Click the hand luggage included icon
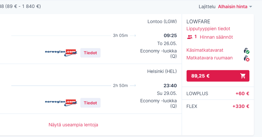Image resolution: width=262 pixels, height=137 pixels. tap(246, 51)
